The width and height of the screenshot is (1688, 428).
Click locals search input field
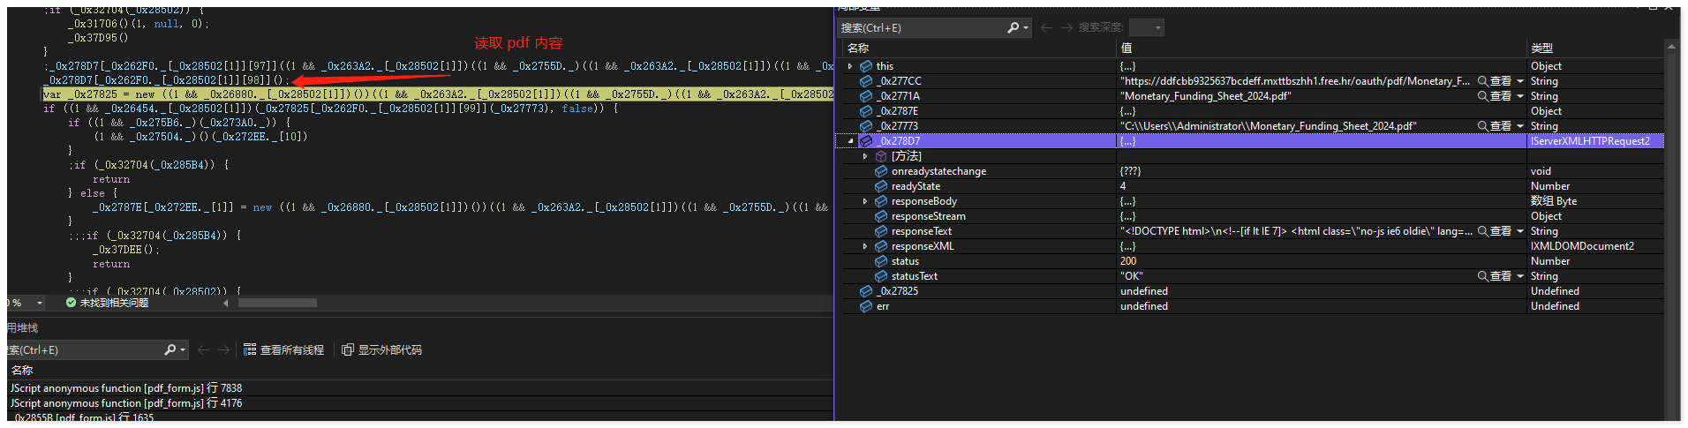[918, 28]
